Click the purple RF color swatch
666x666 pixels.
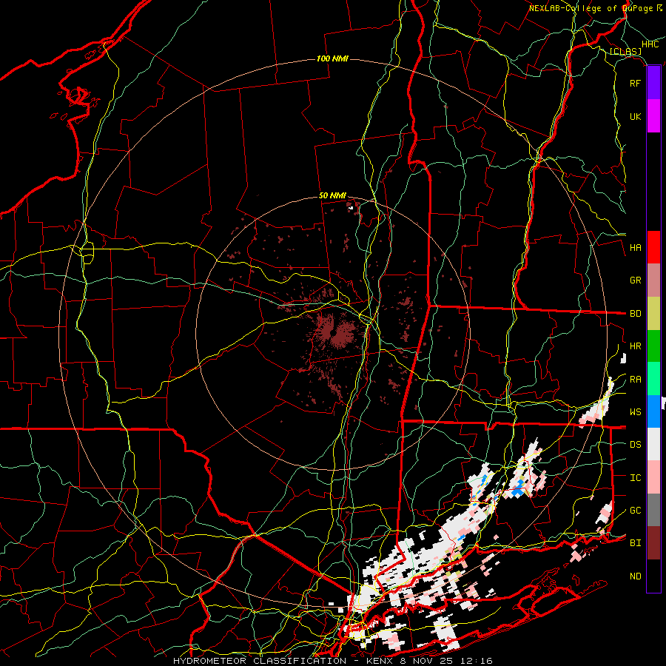pyautogui.click(x=653, y=83)
